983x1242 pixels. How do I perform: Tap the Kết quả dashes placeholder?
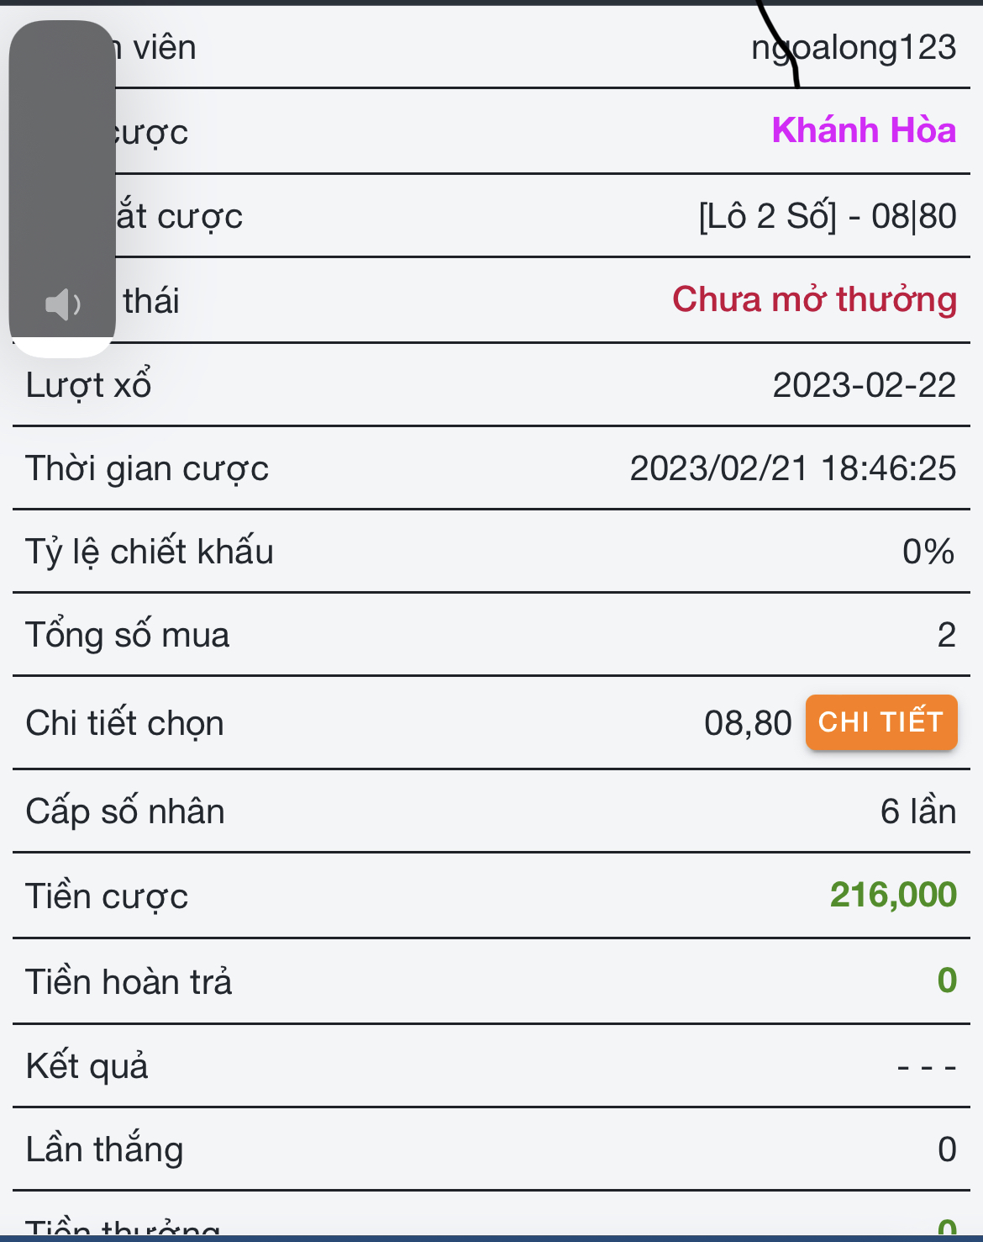coord(926,1067)
